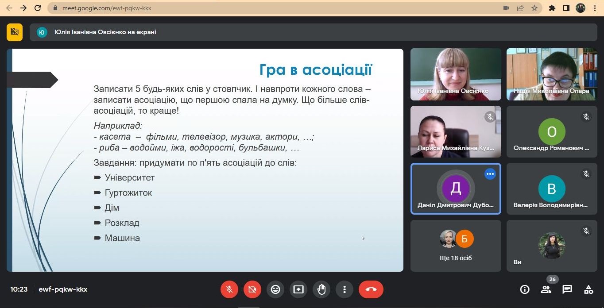The image size is (604, 308).
Task: Open the Ще 18 осіб tile
Action: (456, 246)
